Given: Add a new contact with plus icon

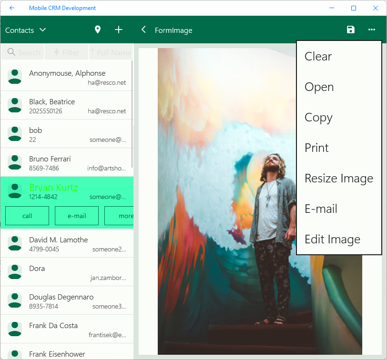Looking at the screenshot, I should coord(119,30).
